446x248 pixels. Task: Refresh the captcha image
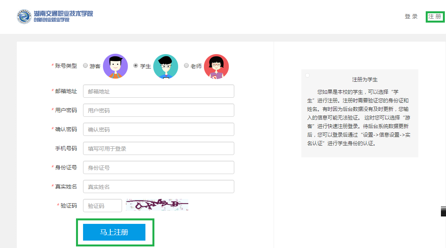tap(157, 205)
